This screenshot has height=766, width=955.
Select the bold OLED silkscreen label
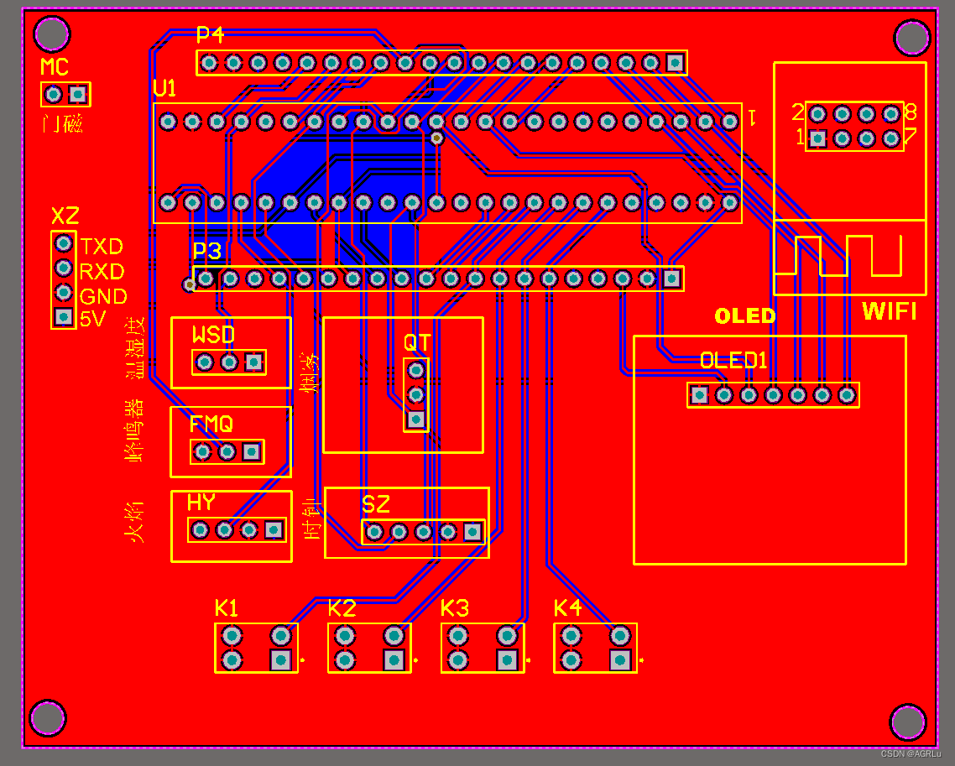pyautogui.click(x=745, y=316)
